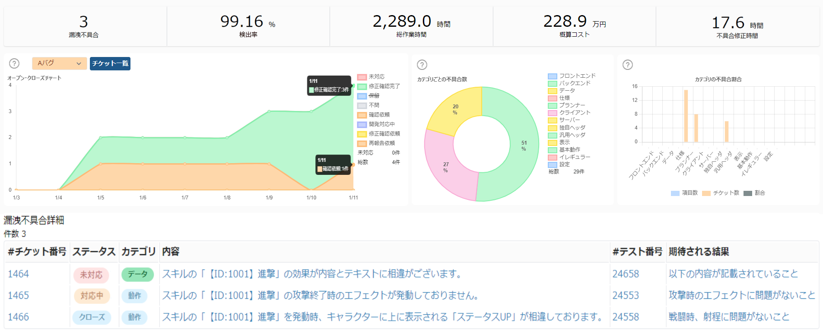This screenshot has height=332, width=823.
Task: Sort by #テスト番号 column header
Action: click(x=637, y=252)
